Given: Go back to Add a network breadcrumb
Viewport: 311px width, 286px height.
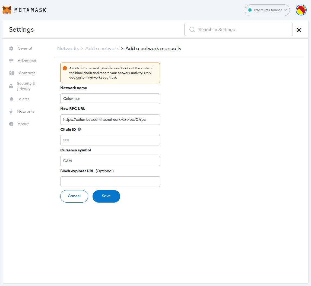Looking at the screenshot, I should 102,48.
